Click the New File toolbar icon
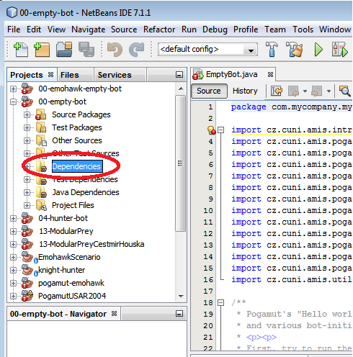 click(x=20, y=50)
